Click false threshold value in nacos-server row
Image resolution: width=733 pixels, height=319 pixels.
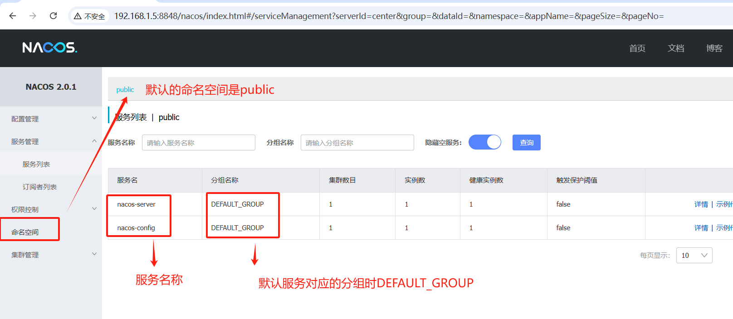pos(563,204)
